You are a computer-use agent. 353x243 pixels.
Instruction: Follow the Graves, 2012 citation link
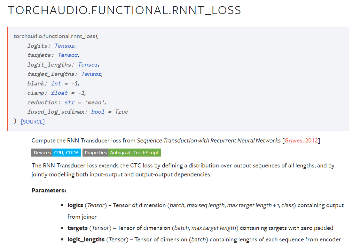tap(301, 141)
